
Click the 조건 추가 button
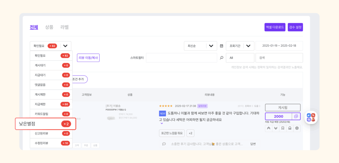80,79
